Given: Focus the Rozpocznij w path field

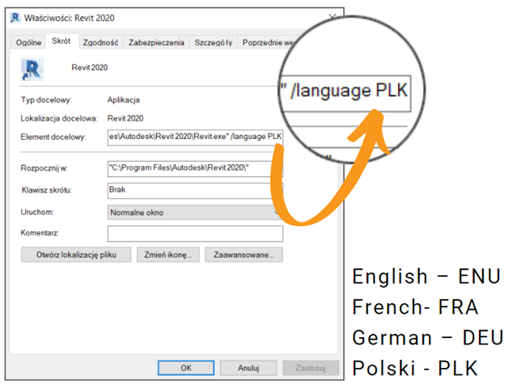Looking at the screenshot, I should pos(194,169).
